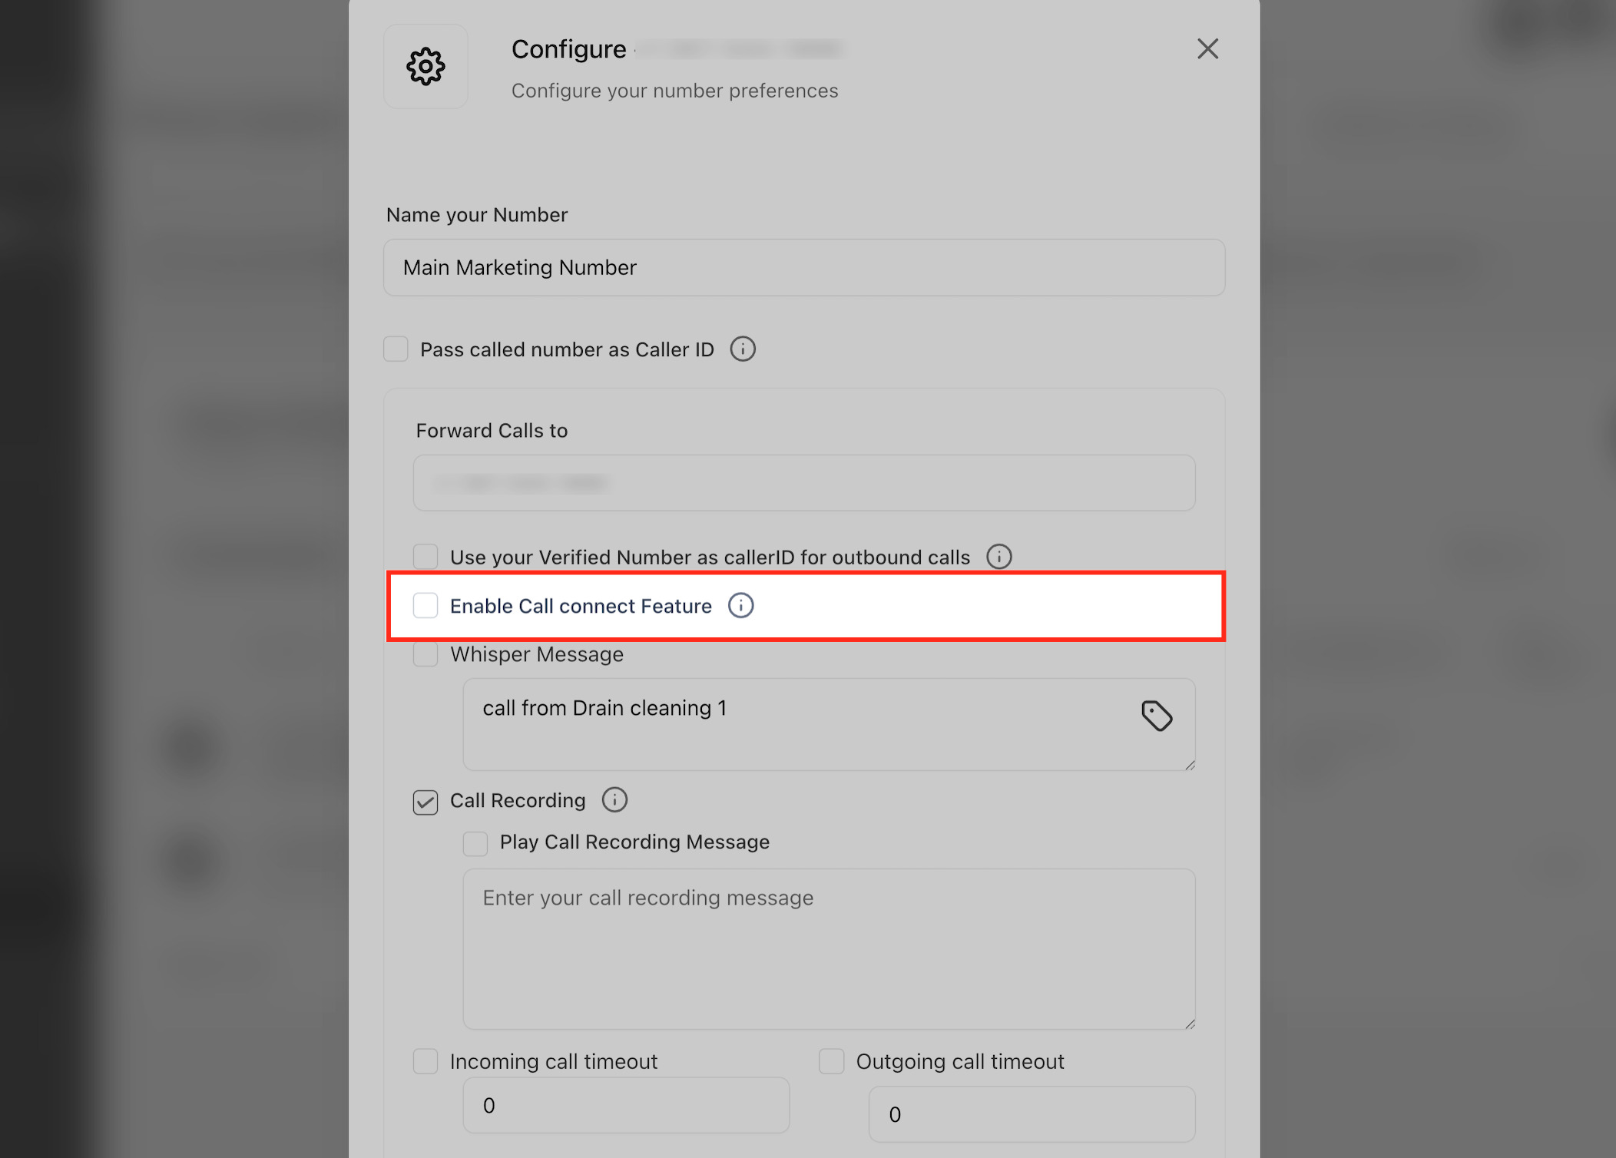Viewport: 1616px width, 1158px height.
Task: Check the Outgoing call timeout box
Action: 832,1061
